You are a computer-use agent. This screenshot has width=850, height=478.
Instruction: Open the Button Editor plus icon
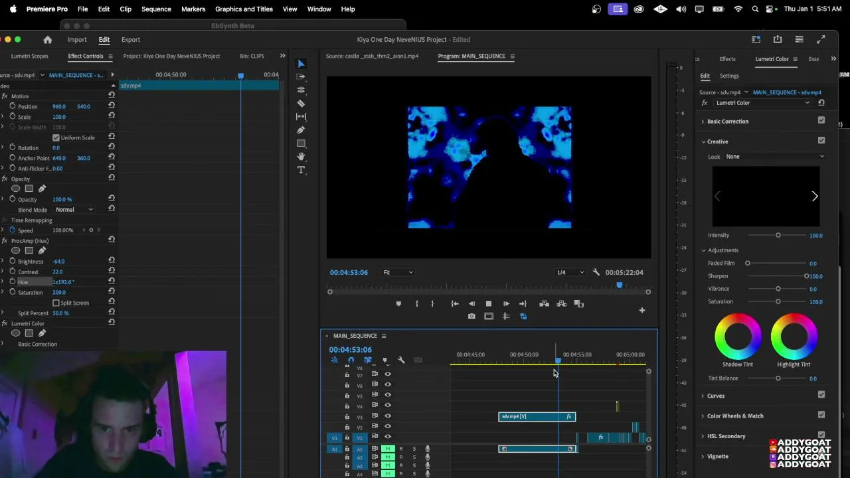coord(641,310)
